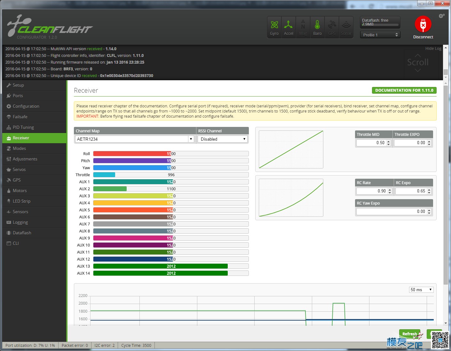Viewport: 451px width, 351px height.
Task: Click the Yaw channel bar
Action: pos(171,168)
